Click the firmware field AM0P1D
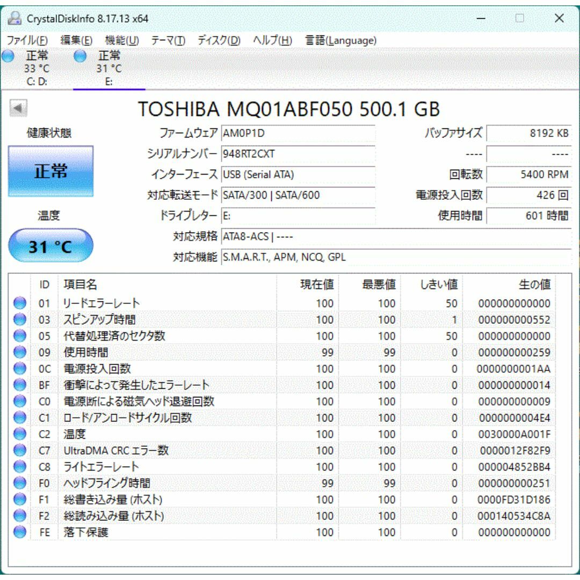 click(298, 133)
